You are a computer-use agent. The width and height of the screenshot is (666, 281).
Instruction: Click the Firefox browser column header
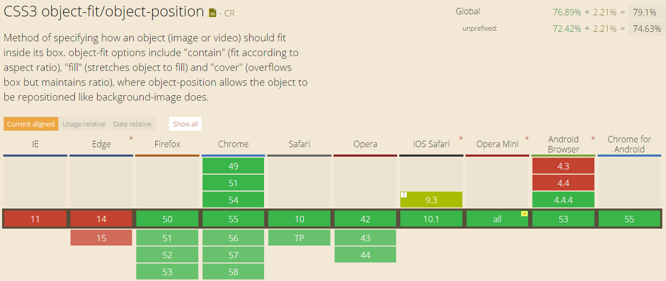click(168, 144)
